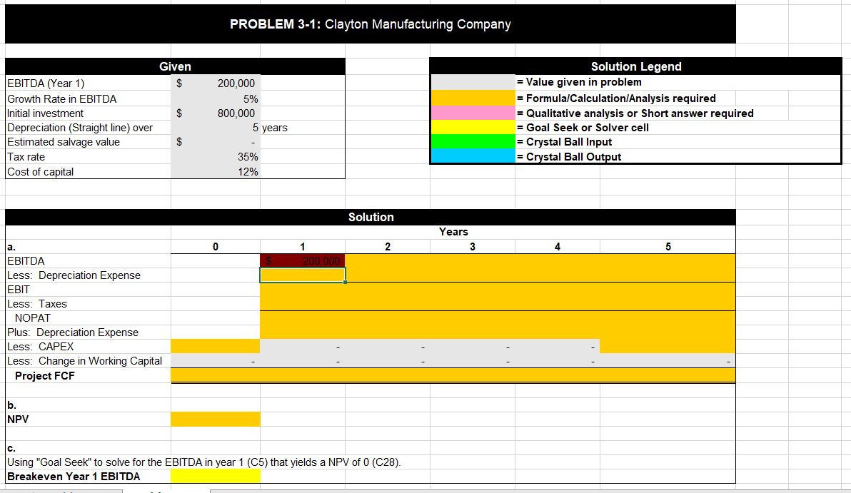Click the Plus: Depreciation Expense row label
Image resolution: width=851 pixels, height=493 pixels.
pyautogui.click(x=73, y=332)
